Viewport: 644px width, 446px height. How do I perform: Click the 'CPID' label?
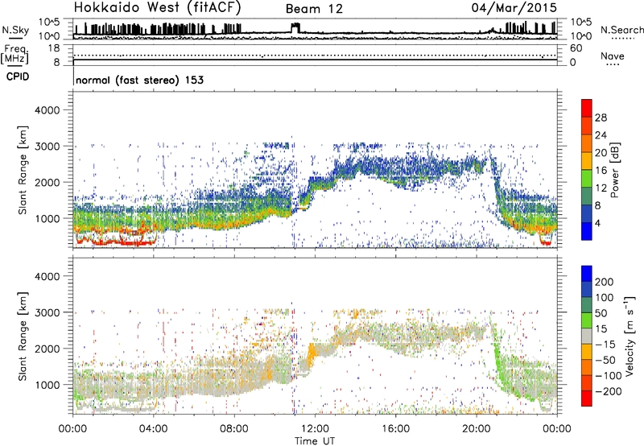point(18,76)
